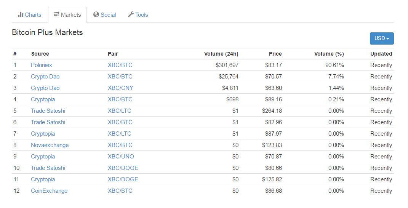408x208 pixels.
Task: Click the globe icon on Social tab
Action: 96,14
